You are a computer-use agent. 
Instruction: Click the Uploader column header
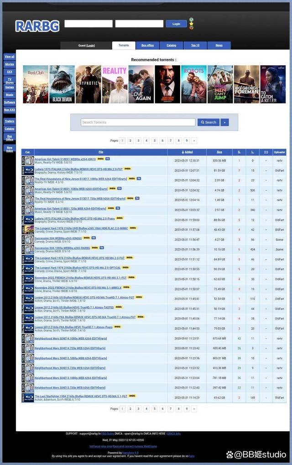[280, 152]
